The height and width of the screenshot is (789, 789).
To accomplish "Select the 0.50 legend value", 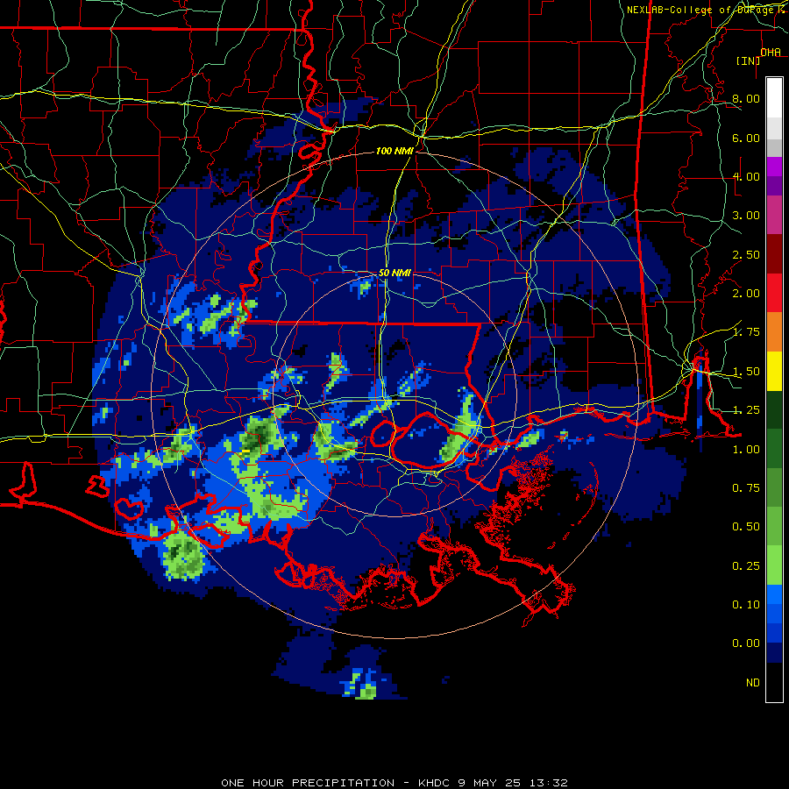I will (x=746, y=527).
